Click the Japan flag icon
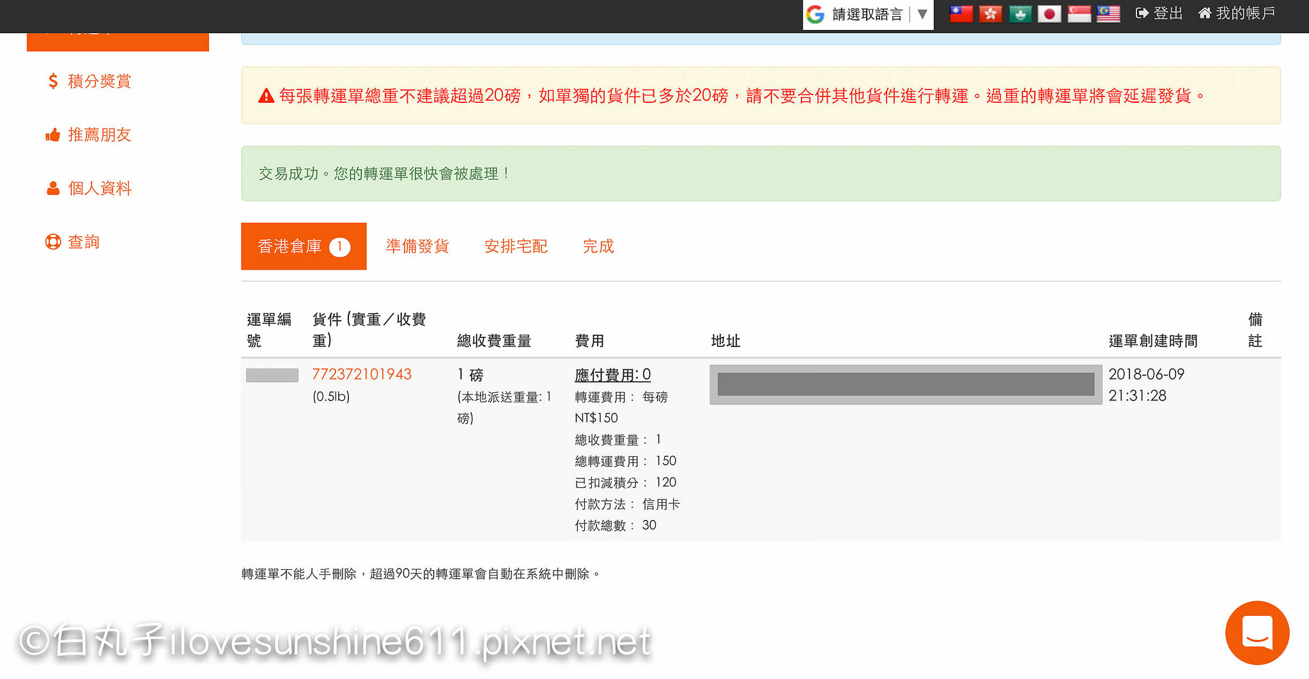1309x679 pixels. click(1049, 14)
